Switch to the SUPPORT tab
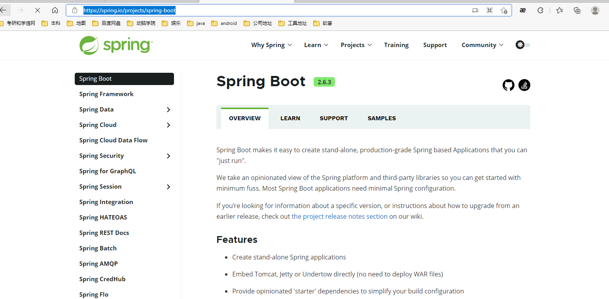Image resolution: width=609 pixels, height=299 pixels. click(334, 118)
